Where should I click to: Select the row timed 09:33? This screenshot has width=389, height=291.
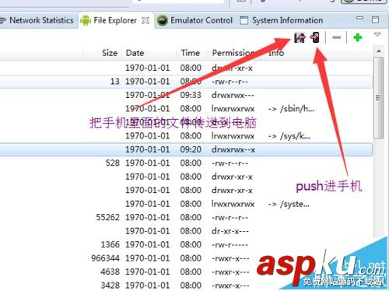point(186,95)
